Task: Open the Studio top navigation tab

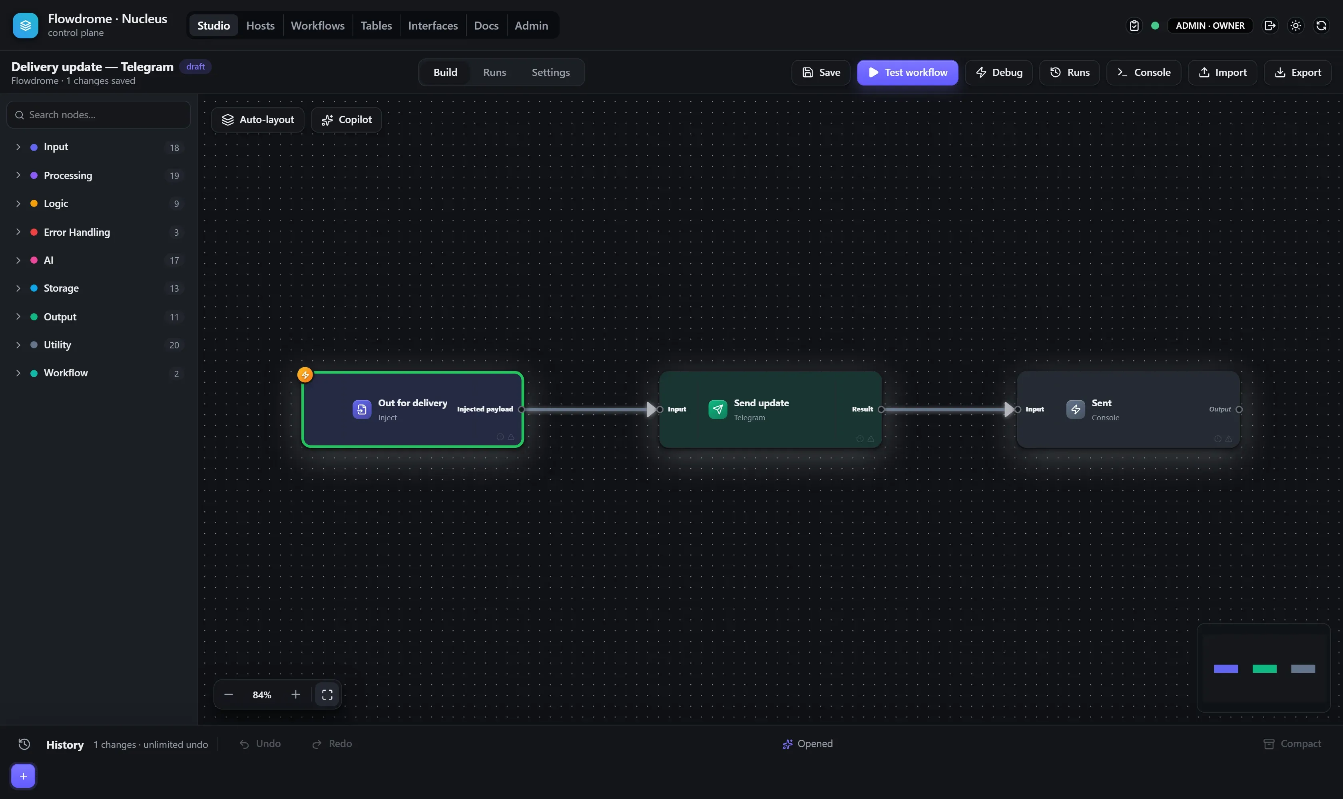Action: (x=213, y=25)
